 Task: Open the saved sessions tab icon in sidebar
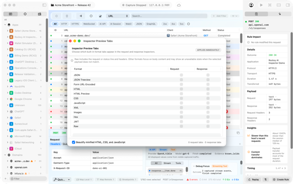39,14
